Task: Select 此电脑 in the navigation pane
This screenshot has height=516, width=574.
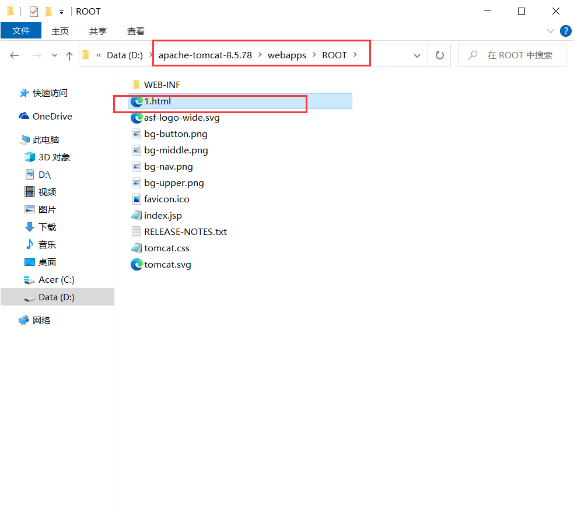Action: point(45,140)
